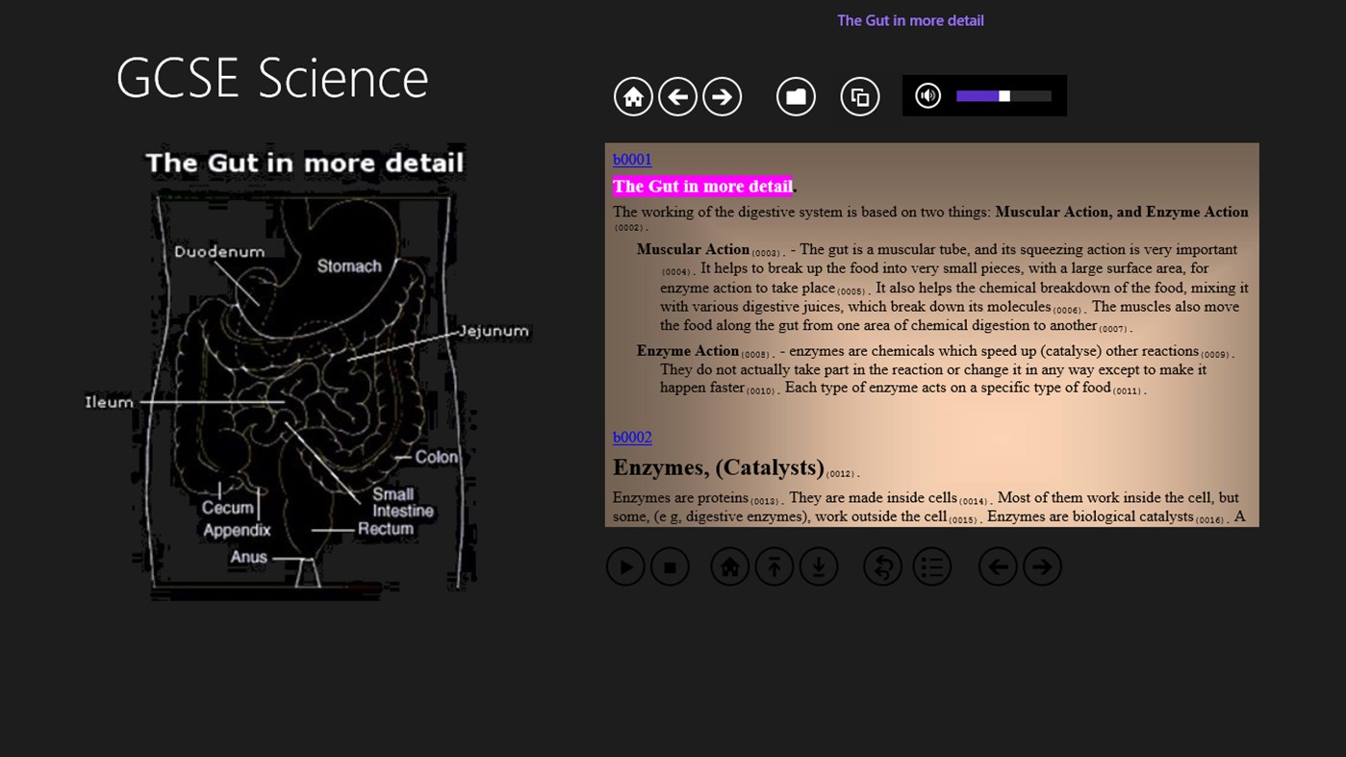The width and height of the screenshot is (1346, 757).
Task: Click the copy pages icon beside the folder
Action: pos(860,97)
